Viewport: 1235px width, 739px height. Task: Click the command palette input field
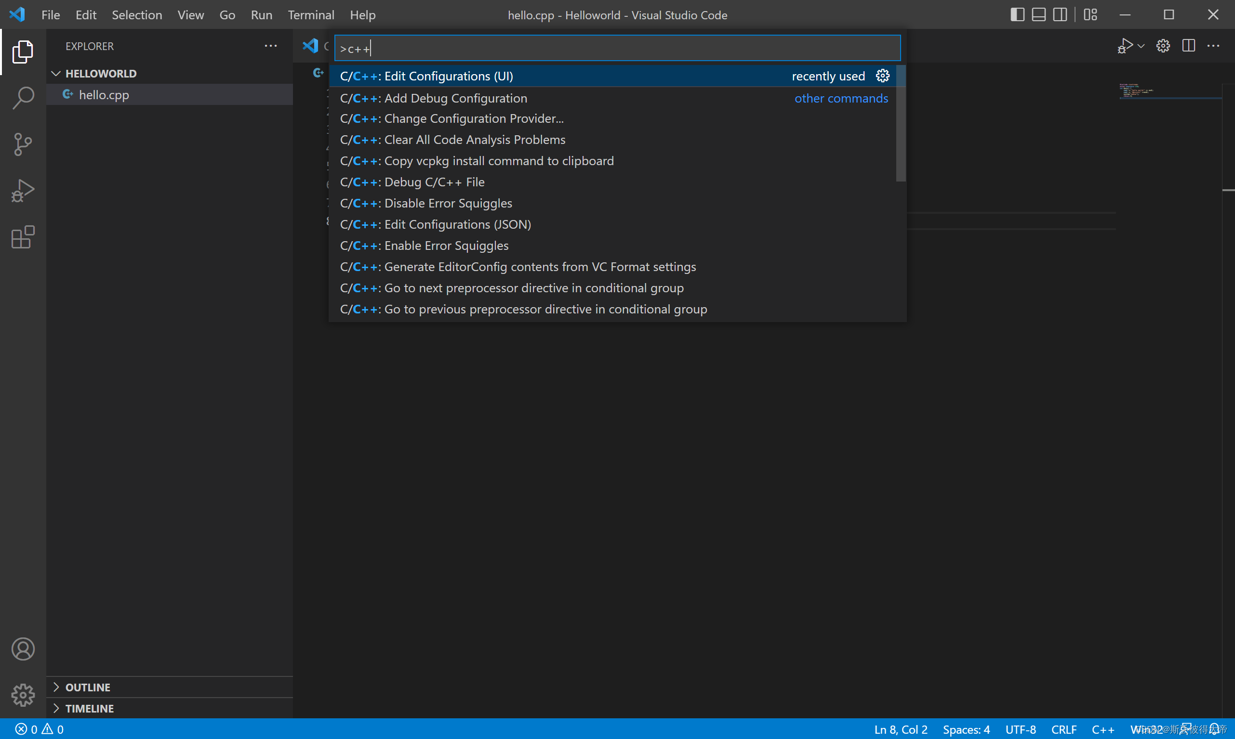coord(618,48)
